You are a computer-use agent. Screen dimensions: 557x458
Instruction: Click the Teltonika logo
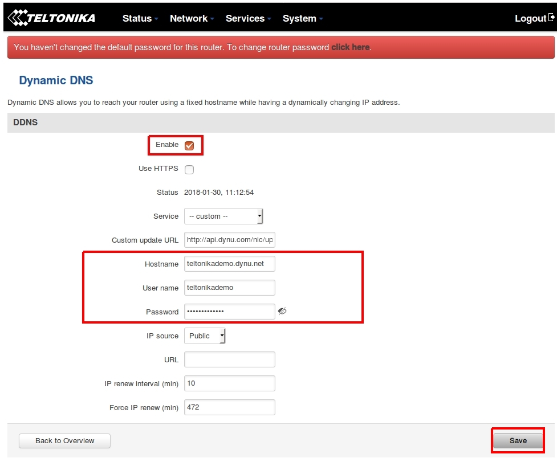(x=51, y=18)
